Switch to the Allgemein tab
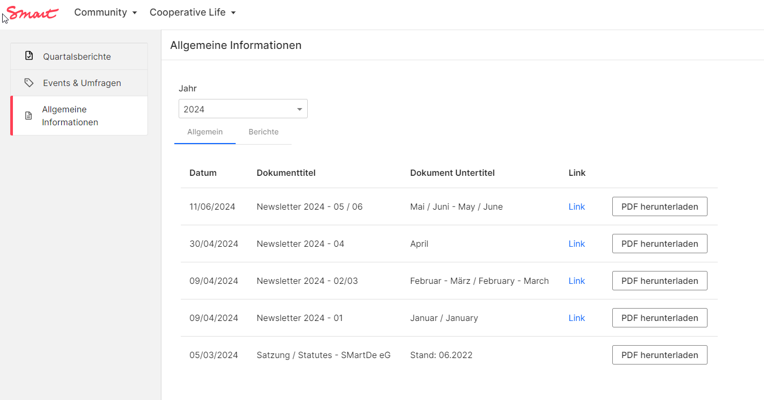764x400 pixels. coord(205,132)
